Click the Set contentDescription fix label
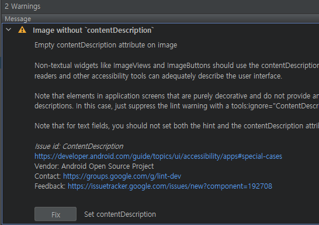 click(120, 214)
